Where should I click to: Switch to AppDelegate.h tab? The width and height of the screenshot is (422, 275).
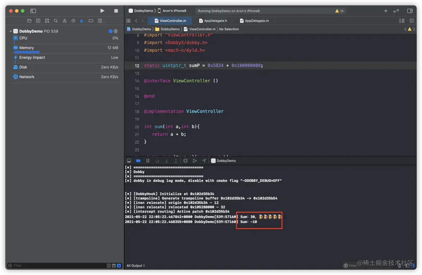point(213,21)
